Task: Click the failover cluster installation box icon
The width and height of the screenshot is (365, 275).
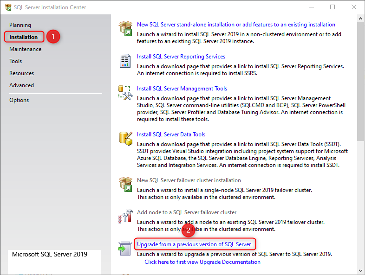Action: point(125,185)
